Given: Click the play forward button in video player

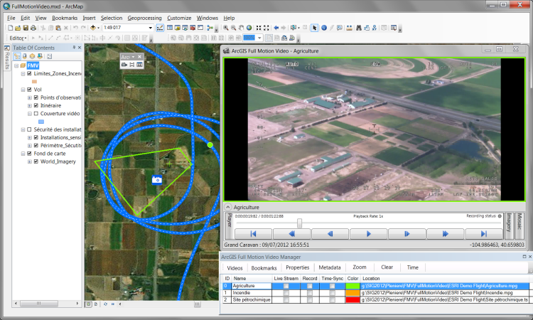Looking at the screenshot, I should pyautogui.click(x=369, y=233).
